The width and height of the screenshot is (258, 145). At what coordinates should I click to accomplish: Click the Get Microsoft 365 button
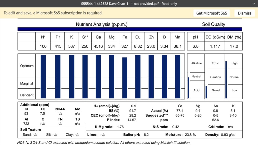(212, 13)
